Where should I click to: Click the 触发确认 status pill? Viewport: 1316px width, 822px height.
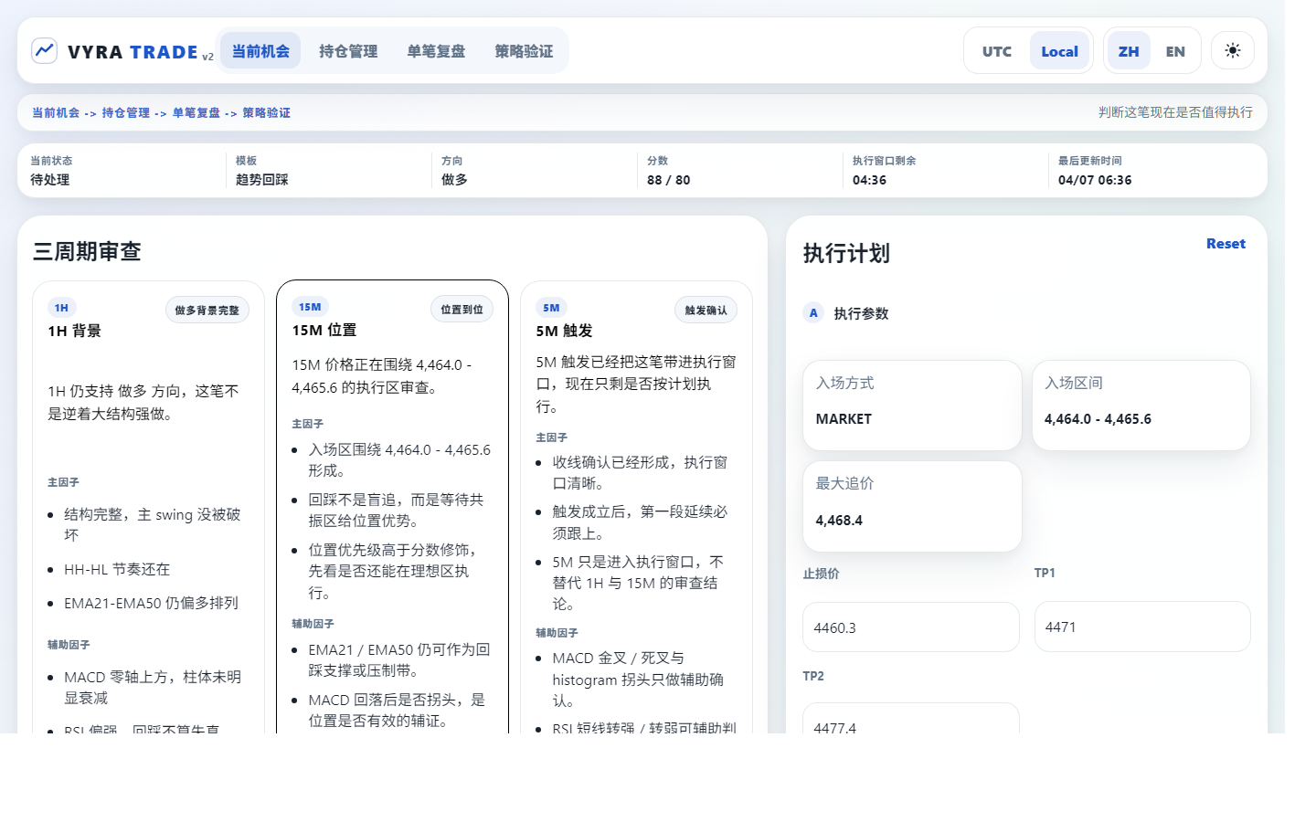click(706, 310)
